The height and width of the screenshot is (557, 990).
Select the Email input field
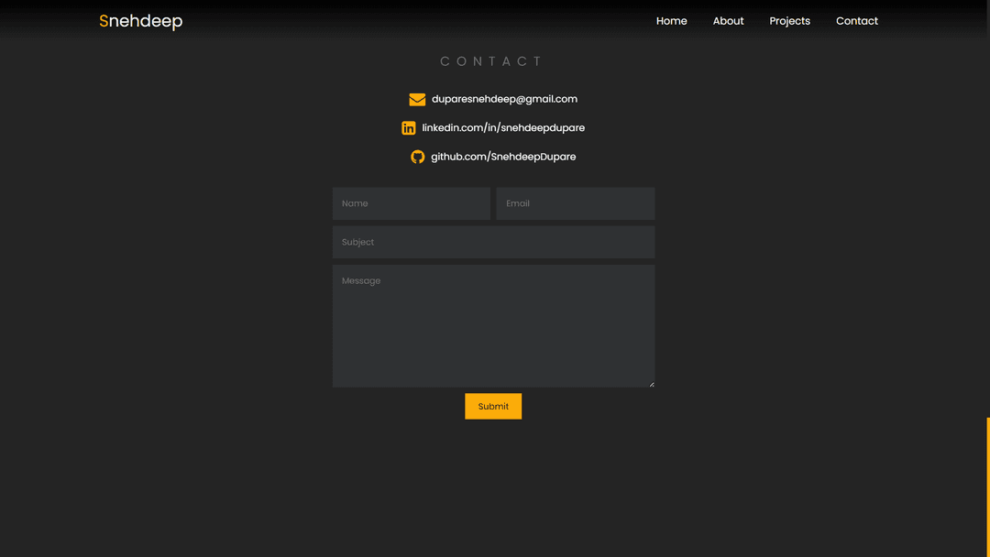[x=575, y=202]
